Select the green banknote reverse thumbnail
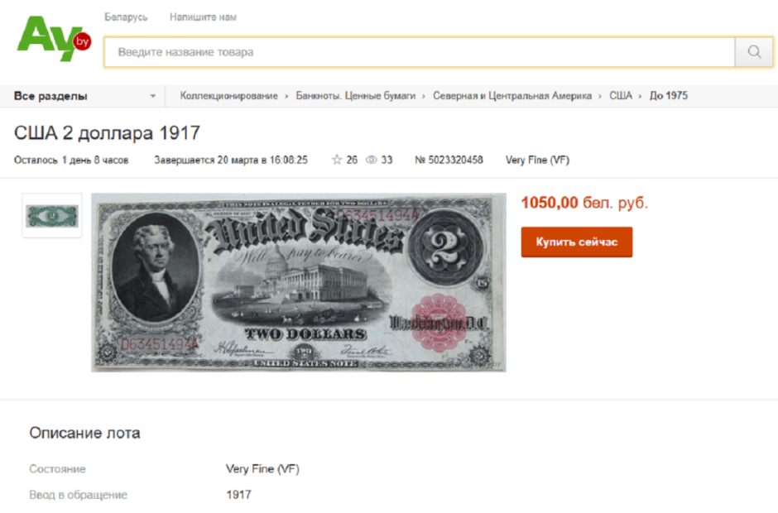 (52, 216)
